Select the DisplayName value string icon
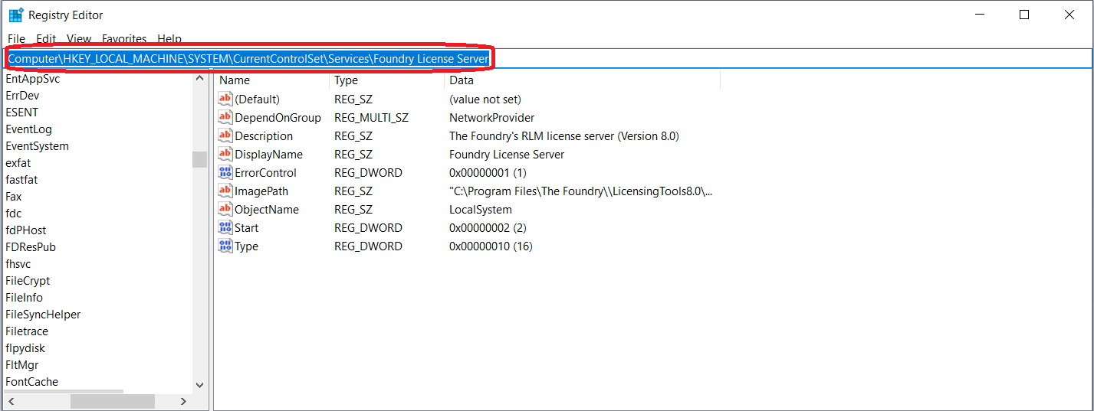This screenshot has width=1094, height=411. pos(225,154)
